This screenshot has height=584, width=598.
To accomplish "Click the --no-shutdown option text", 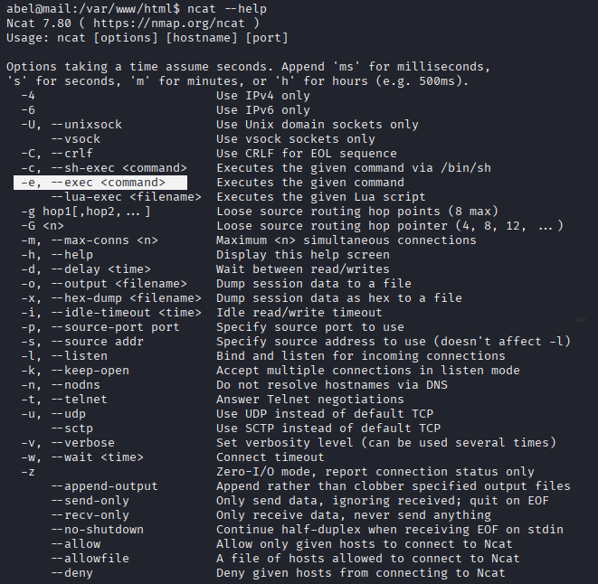I will (96, 530).
